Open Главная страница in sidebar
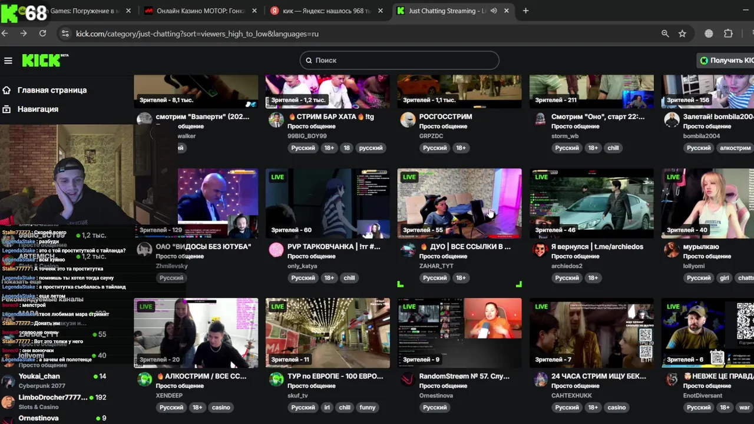The image size is (754, 424). (52, 90)
